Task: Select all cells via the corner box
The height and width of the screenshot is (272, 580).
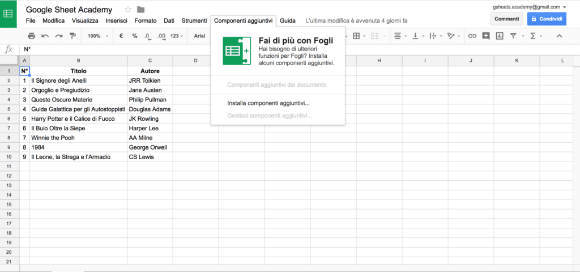Action: click(x=10, y=61)
